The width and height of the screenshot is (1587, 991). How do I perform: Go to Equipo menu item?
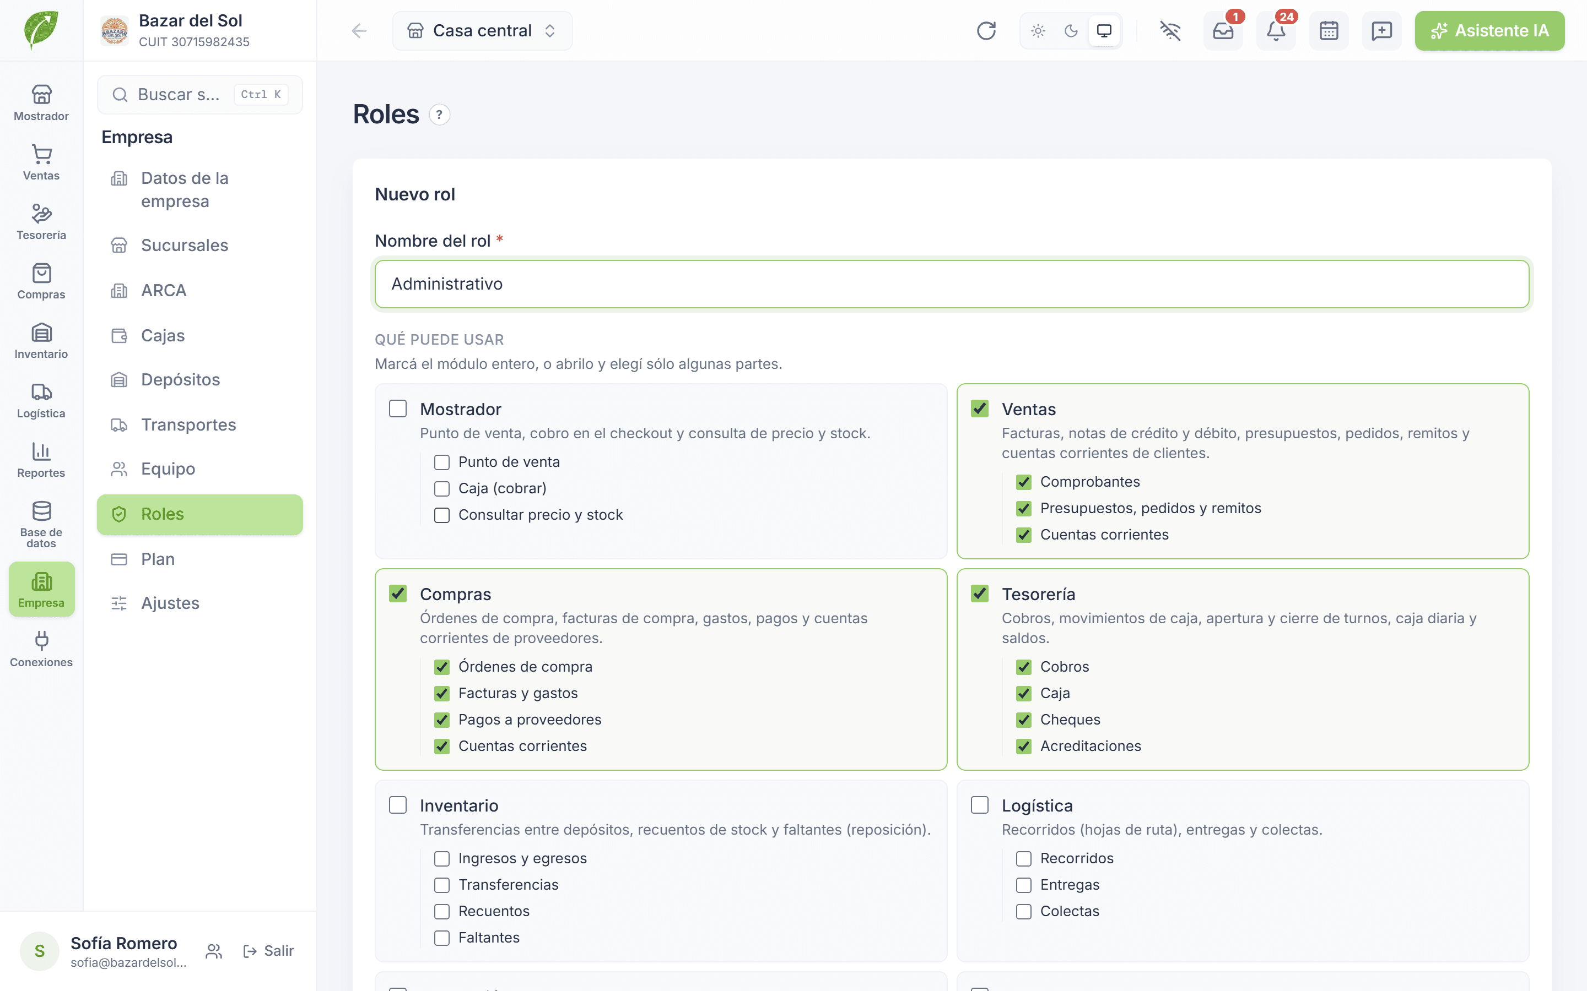tap(200, 469)
